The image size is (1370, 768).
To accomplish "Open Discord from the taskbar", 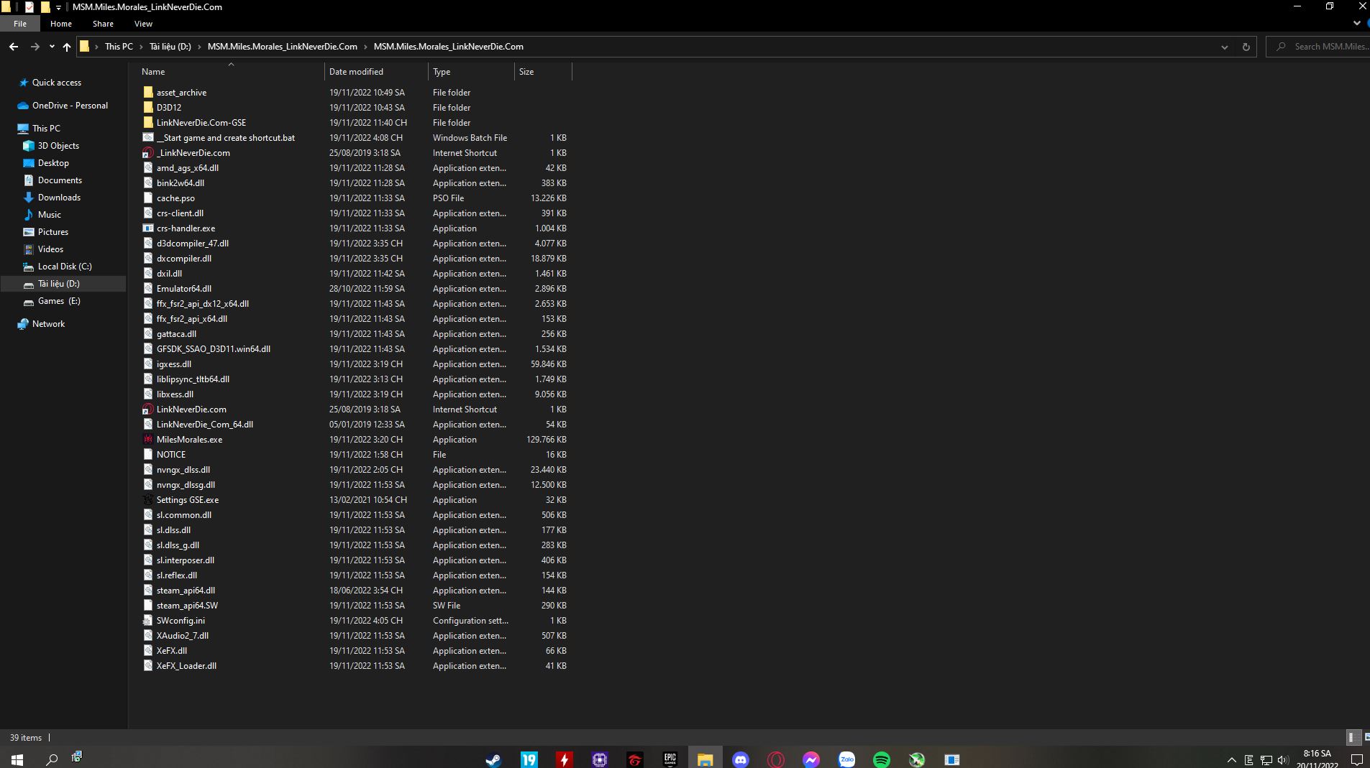I will [741, 759].
